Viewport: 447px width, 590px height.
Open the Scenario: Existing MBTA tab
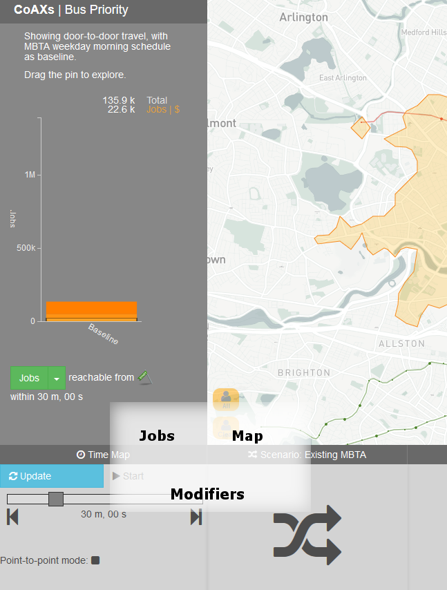tap(307, 455)
